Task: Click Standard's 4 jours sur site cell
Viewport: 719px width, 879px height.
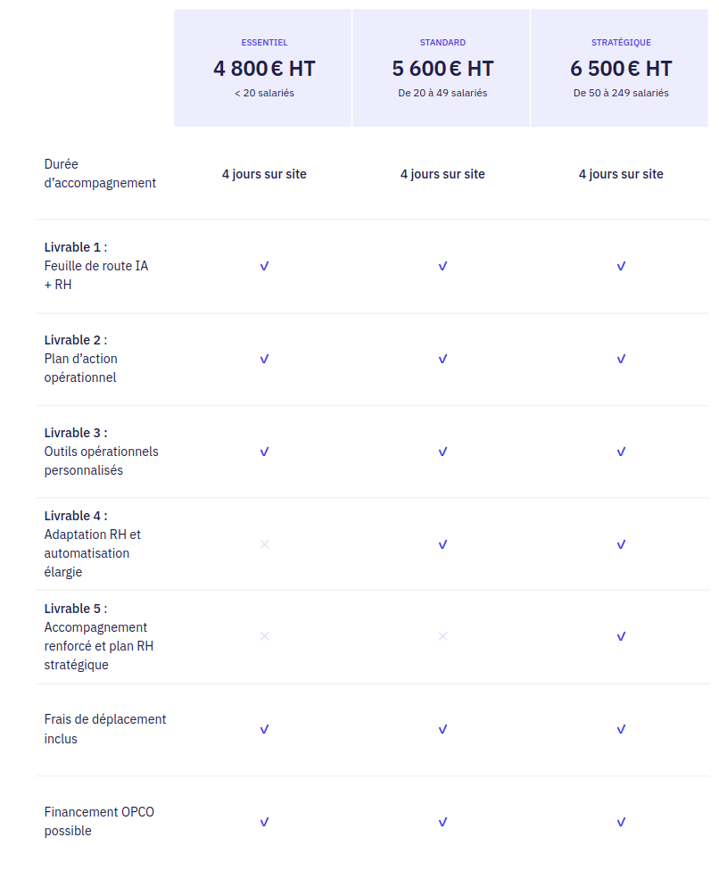Action: tap(442, 174)
